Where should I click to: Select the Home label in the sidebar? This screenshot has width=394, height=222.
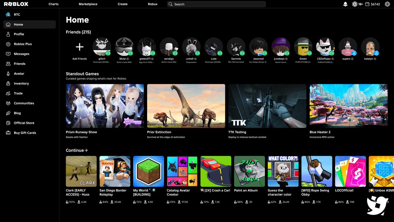pyautogui.click(x=18, y=24)
